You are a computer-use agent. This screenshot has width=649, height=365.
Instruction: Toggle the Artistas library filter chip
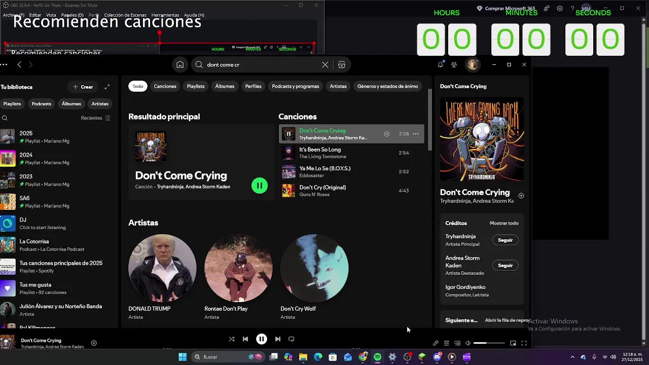pos(100,103)
